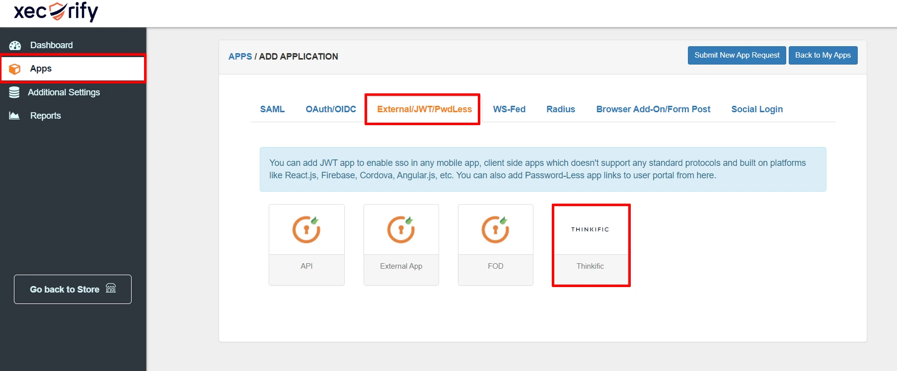Click the Submit New App Request button

pyautogui.click(x=737, y=55)
